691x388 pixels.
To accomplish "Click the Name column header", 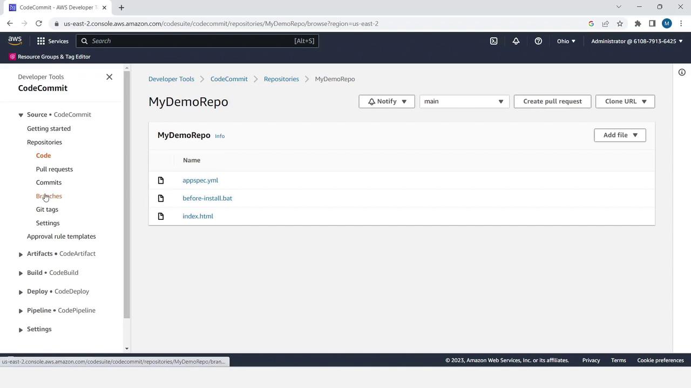I will tap(192, 161).
